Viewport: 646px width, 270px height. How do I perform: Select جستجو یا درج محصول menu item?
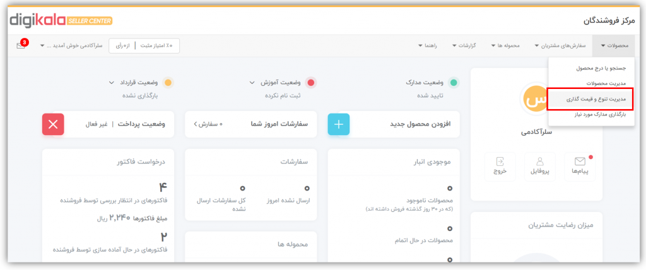click(x=601, y=67)
